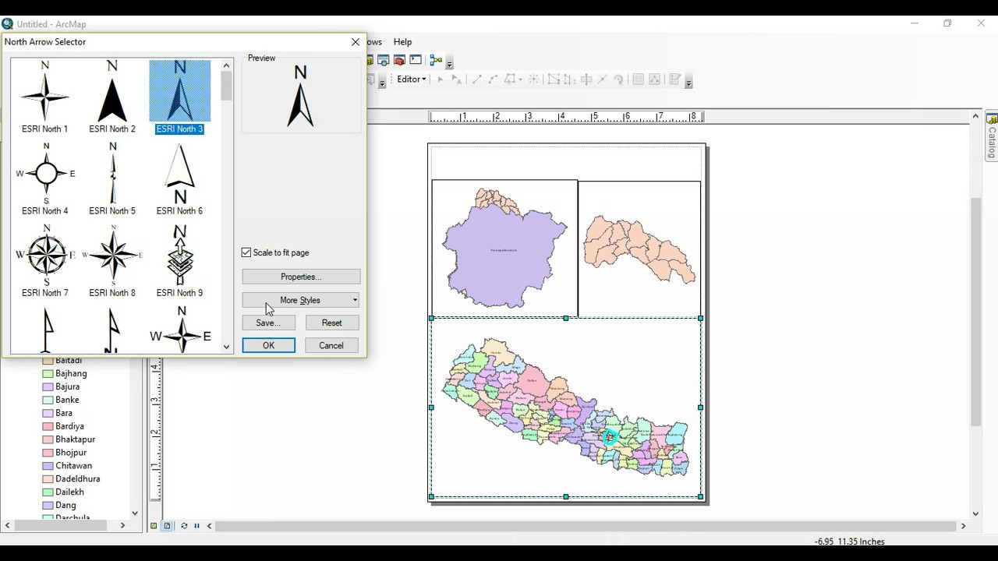Pick the ESRI North 7 compass rose
This screenshot has width=998, height=561.
click(44, 261)
